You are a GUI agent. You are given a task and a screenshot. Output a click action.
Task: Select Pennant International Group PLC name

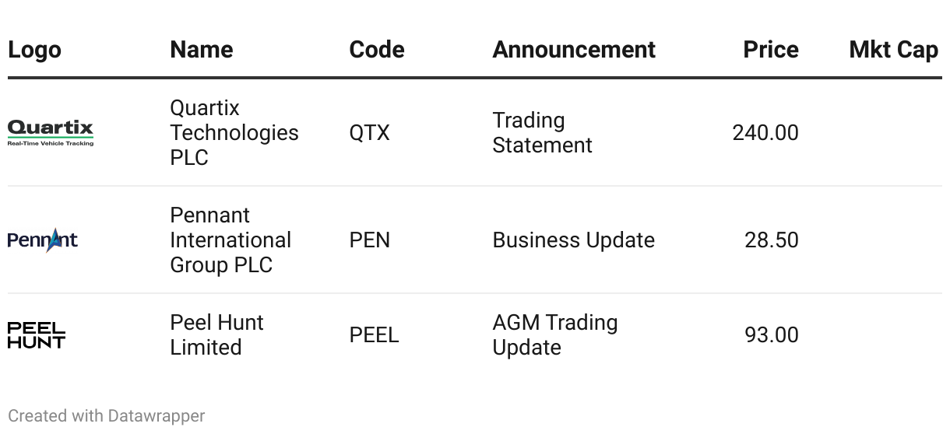[x=230, y=240]
